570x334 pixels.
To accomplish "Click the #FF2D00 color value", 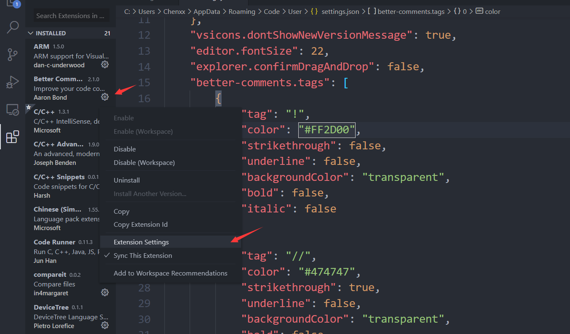I will 327,130.
